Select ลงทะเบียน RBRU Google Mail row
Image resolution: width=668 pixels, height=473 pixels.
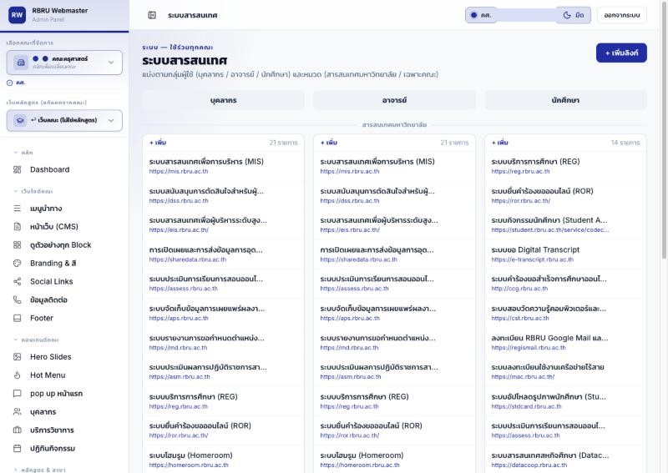[565, 342]
